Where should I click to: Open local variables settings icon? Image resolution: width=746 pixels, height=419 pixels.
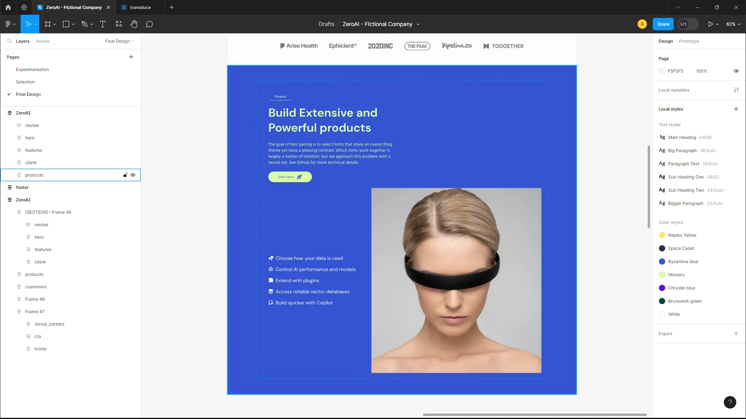tap(736, 90)
